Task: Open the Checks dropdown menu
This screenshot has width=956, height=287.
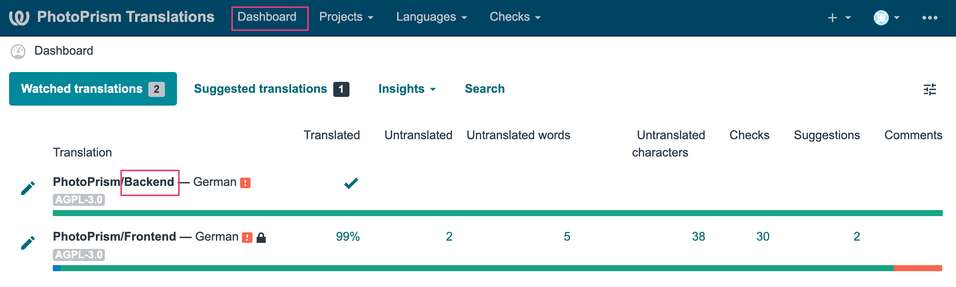Action: pyautogui.click(x=515, y=17)
